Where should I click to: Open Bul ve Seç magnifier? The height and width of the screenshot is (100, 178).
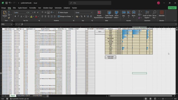point(154,14)
